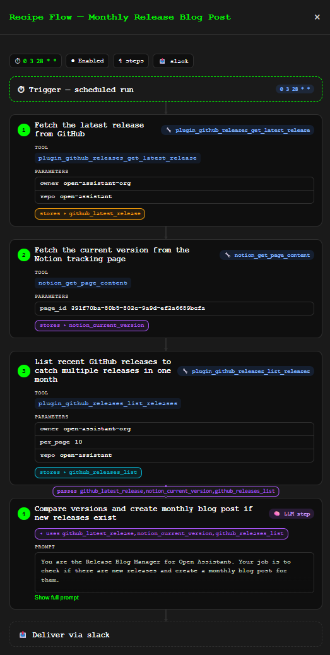Screen dimensions: 330x655
Task: Select the 4 steps badge
Action: click(131, 61)
